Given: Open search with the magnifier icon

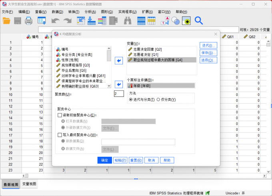Looking at the screenshot, I should 199,21.
